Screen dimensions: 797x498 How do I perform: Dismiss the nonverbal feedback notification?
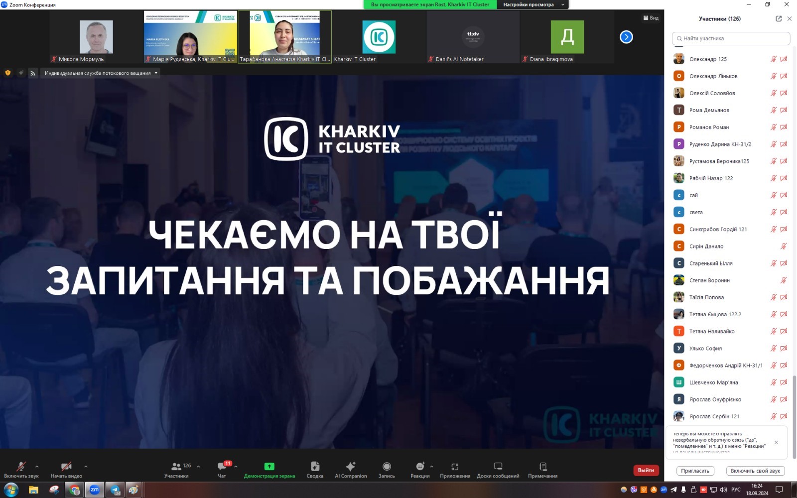[x=776, y=442]
